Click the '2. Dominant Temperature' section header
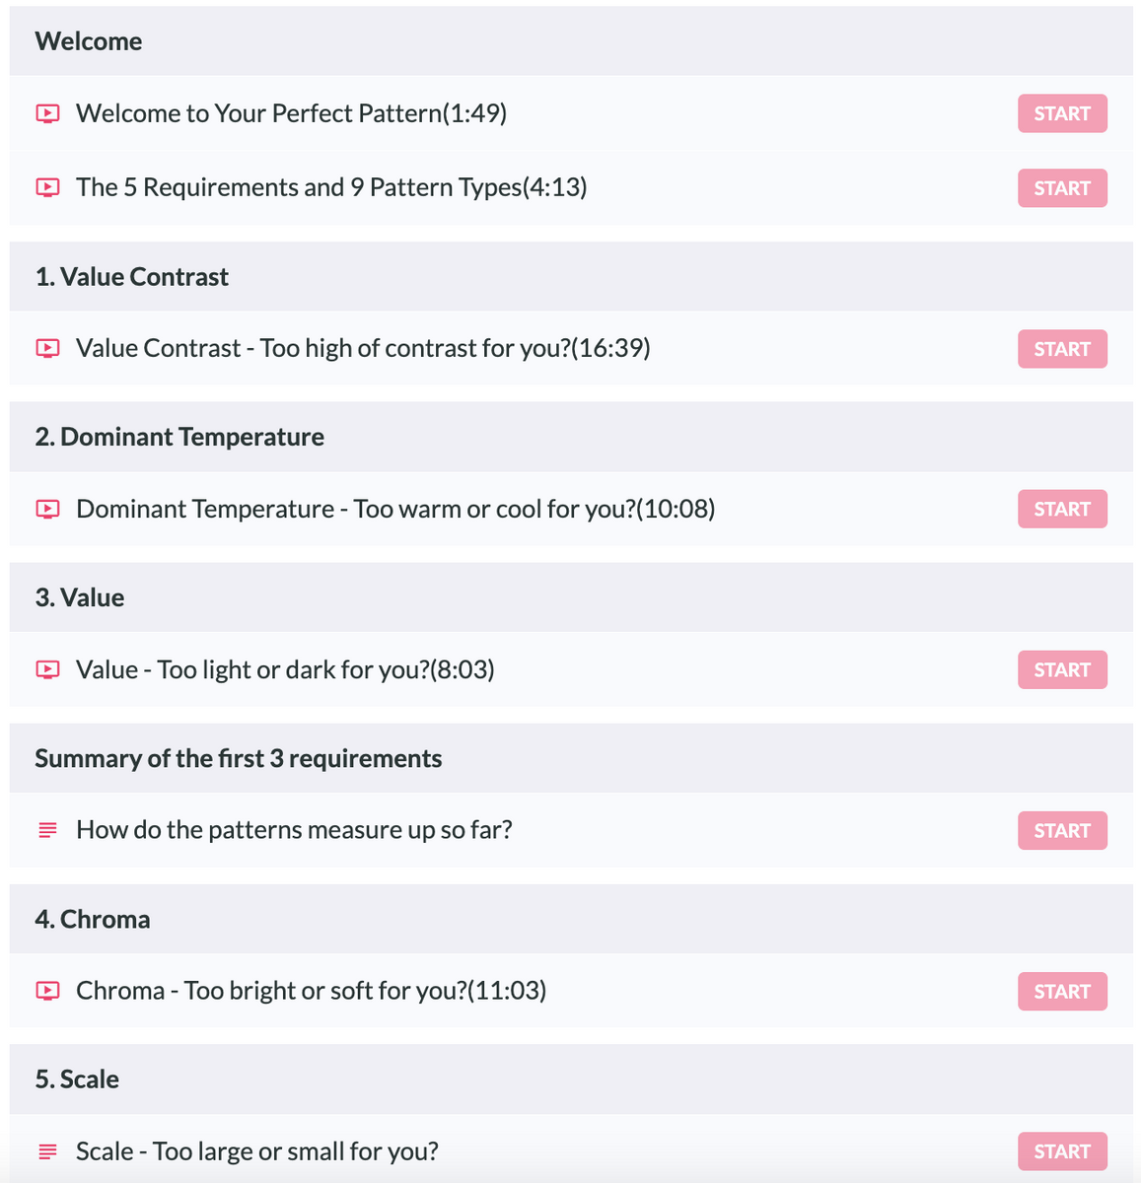 [x=179, y=437]
